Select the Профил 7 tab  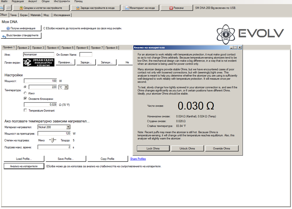coord(97,48)
